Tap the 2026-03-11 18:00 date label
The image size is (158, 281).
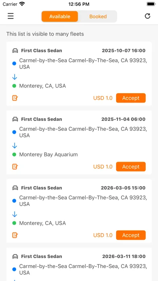pos(124,256)
